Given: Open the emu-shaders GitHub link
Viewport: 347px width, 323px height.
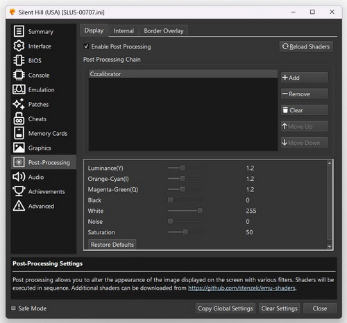Looking at the screenshot, I should 242,288.
